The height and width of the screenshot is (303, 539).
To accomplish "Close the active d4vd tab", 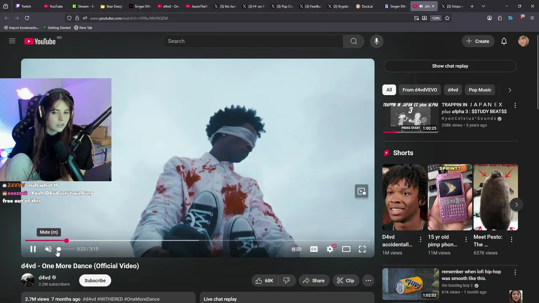I will pos(433,6).
